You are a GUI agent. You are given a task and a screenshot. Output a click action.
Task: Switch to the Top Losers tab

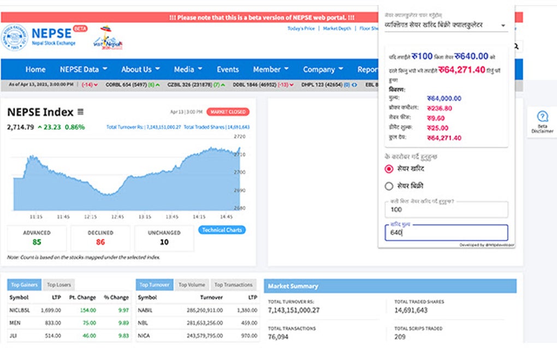click(x=59, y=285)
